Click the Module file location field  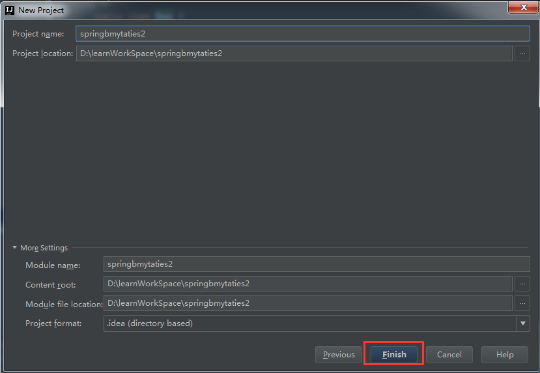coord(308,303)
